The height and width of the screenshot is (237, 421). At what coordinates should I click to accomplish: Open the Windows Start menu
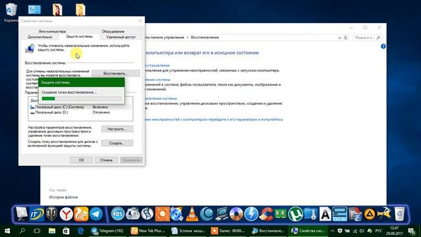[7, 231]
